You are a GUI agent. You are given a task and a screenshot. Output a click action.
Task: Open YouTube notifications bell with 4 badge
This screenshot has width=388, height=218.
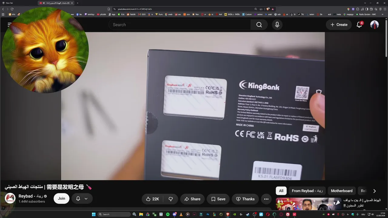coord(359,25)
